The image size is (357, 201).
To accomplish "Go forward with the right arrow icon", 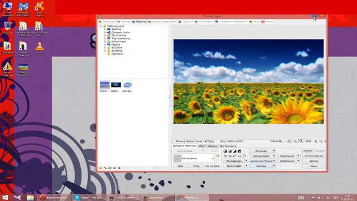I will tap(119, 168).
